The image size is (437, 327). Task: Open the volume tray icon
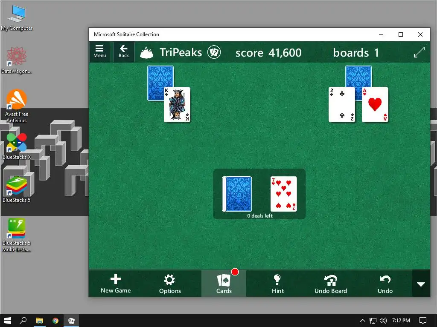383,321
